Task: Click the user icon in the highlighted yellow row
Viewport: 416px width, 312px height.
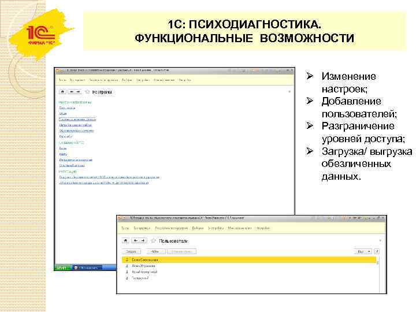Action: (127, 260)
